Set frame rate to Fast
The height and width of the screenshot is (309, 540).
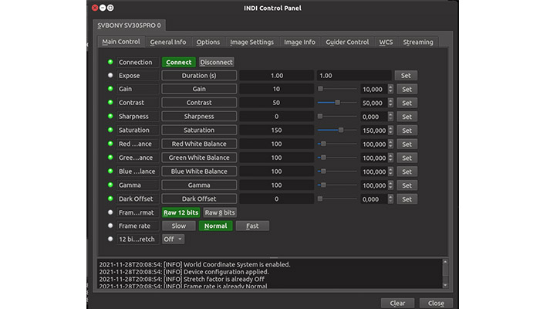click(x=252, y=226)
